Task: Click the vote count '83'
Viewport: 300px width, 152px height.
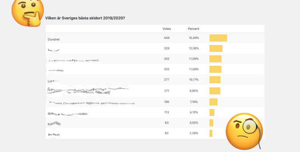Action: [167, 123]
